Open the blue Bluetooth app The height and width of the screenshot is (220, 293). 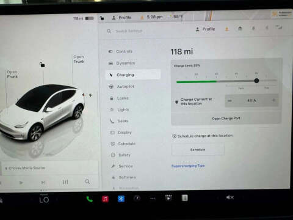coord(121,199)
